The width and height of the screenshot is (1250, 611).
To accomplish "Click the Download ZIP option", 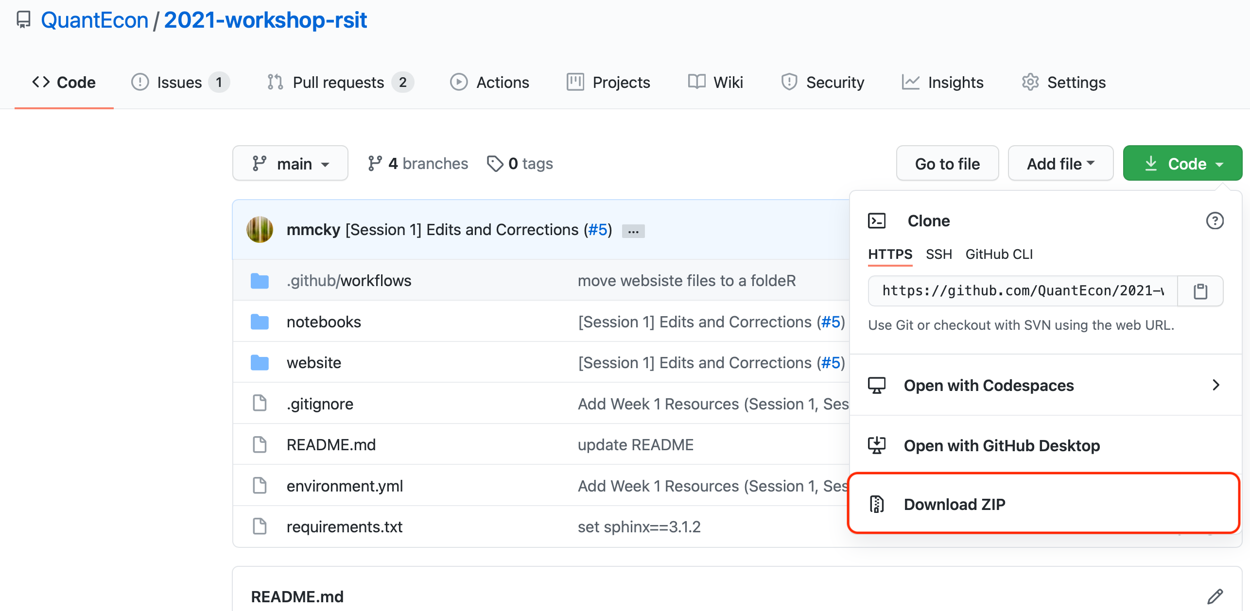I will click(x=1044, y=504).
